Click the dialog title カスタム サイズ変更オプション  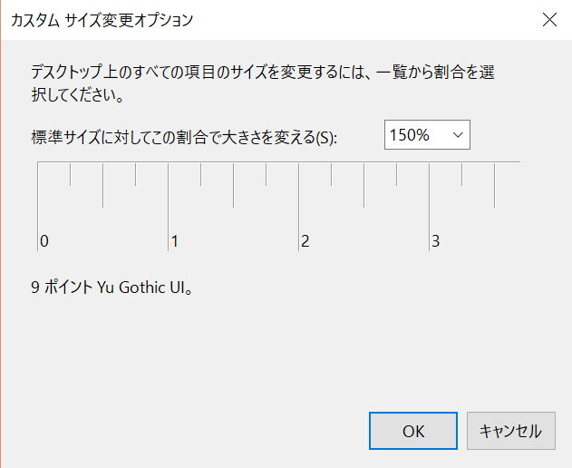tap(102, 19)
